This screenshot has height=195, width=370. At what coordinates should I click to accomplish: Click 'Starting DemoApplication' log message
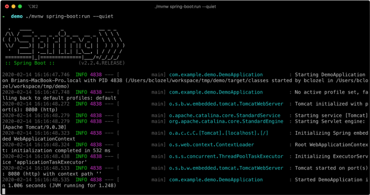[330, 75]
